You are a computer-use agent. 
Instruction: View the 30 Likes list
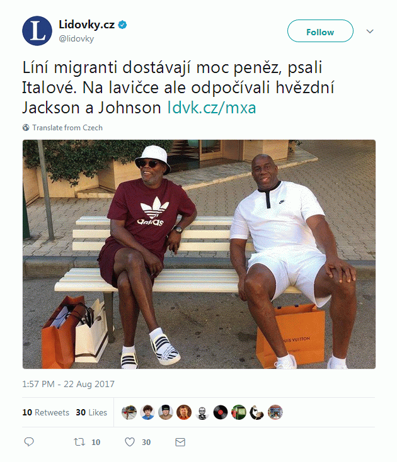point(91,412)
